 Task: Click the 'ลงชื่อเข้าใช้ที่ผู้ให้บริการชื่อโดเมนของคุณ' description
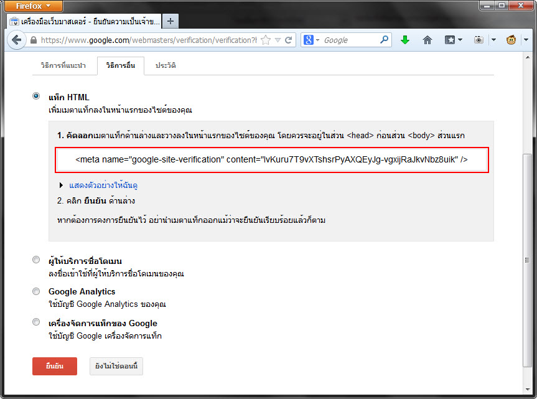[116, 274]
